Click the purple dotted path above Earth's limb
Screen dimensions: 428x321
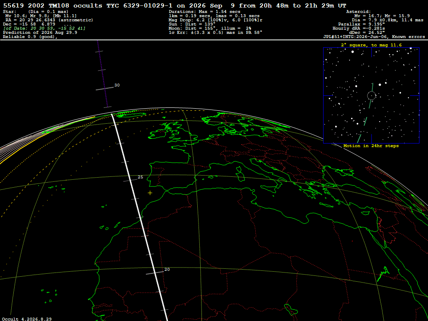pos(102,74)
